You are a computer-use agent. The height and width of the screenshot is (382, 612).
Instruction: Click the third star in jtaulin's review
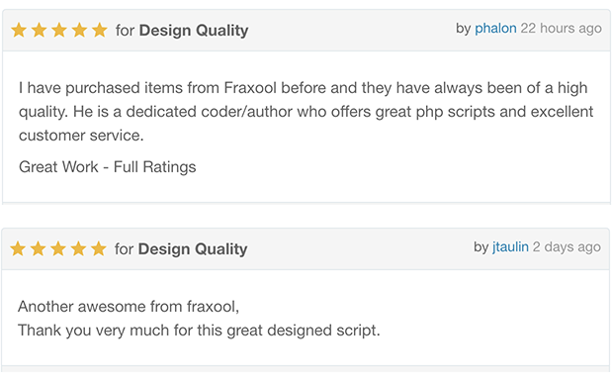(58, 248)
